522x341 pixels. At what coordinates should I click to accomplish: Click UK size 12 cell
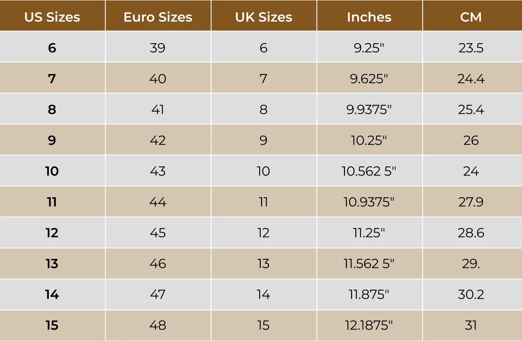coord(264,233)
